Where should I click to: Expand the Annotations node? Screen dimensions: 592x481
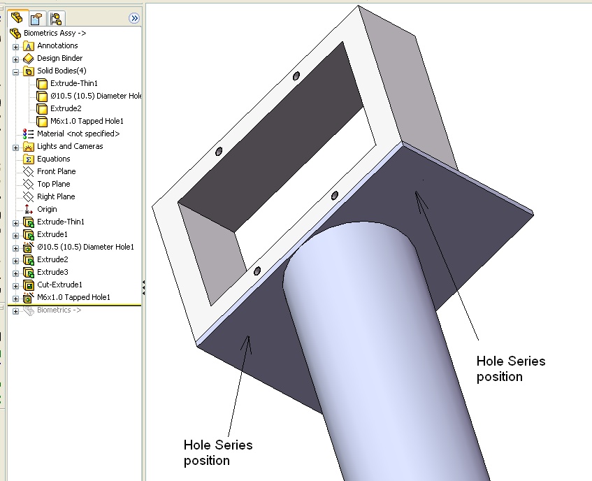click(15, 47)
